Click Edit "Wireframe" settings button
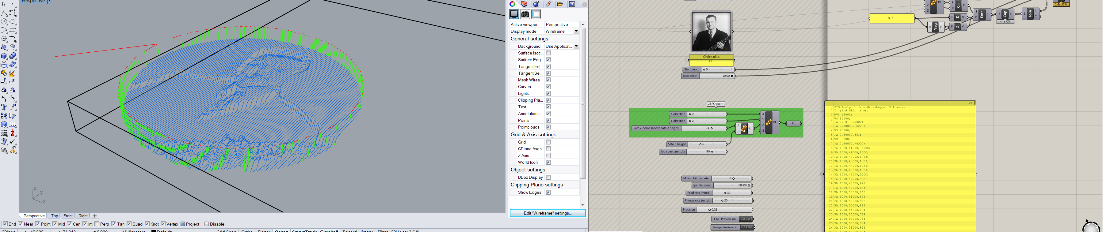Image resolution: width=1103 pixels, height=232 pixels. 548,213
